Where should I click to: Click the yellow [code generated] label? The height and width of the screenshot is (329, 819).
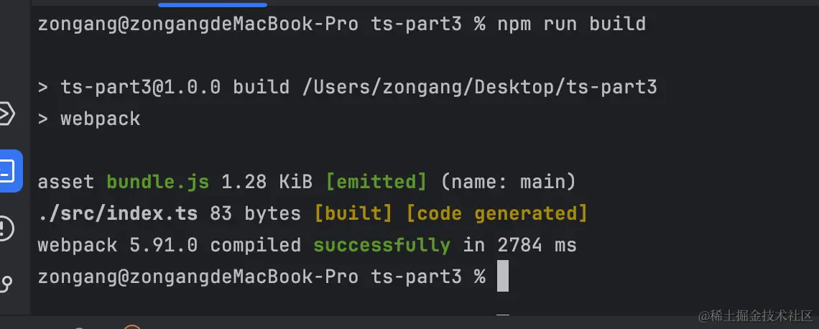(x=496, y=213)
